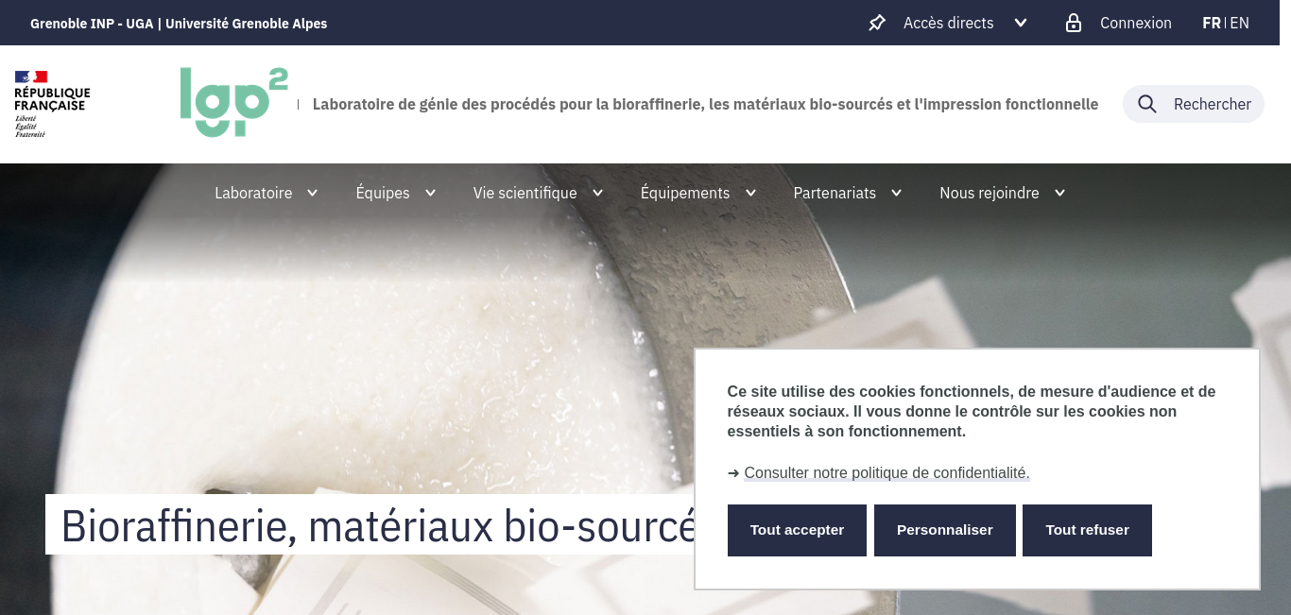Click into the Rechercher search field
Image resolution: width=1291 pixels, height=615 pixels.
tap(1193, 104)
